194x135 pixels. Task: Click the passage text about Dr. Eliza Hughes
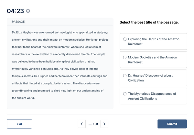coord(60,65)
